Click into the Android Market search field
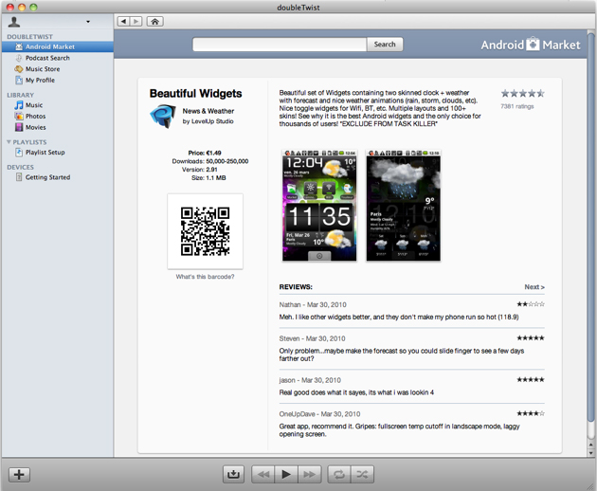This screenshot has width=597, height=491. coord(280,45)
